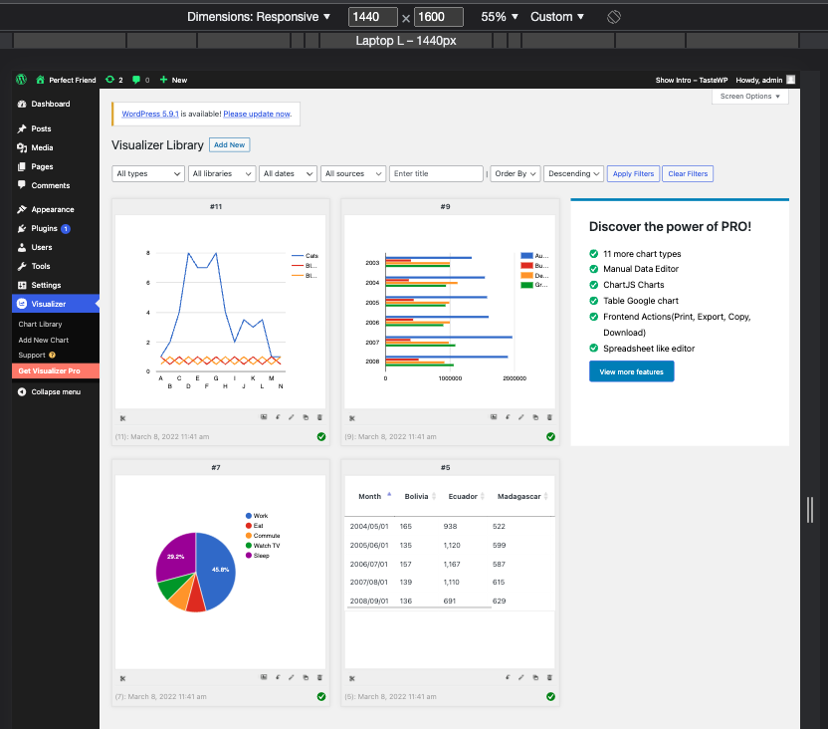Edit chart #11 with the pencil icon

click(x=292, y=417)
